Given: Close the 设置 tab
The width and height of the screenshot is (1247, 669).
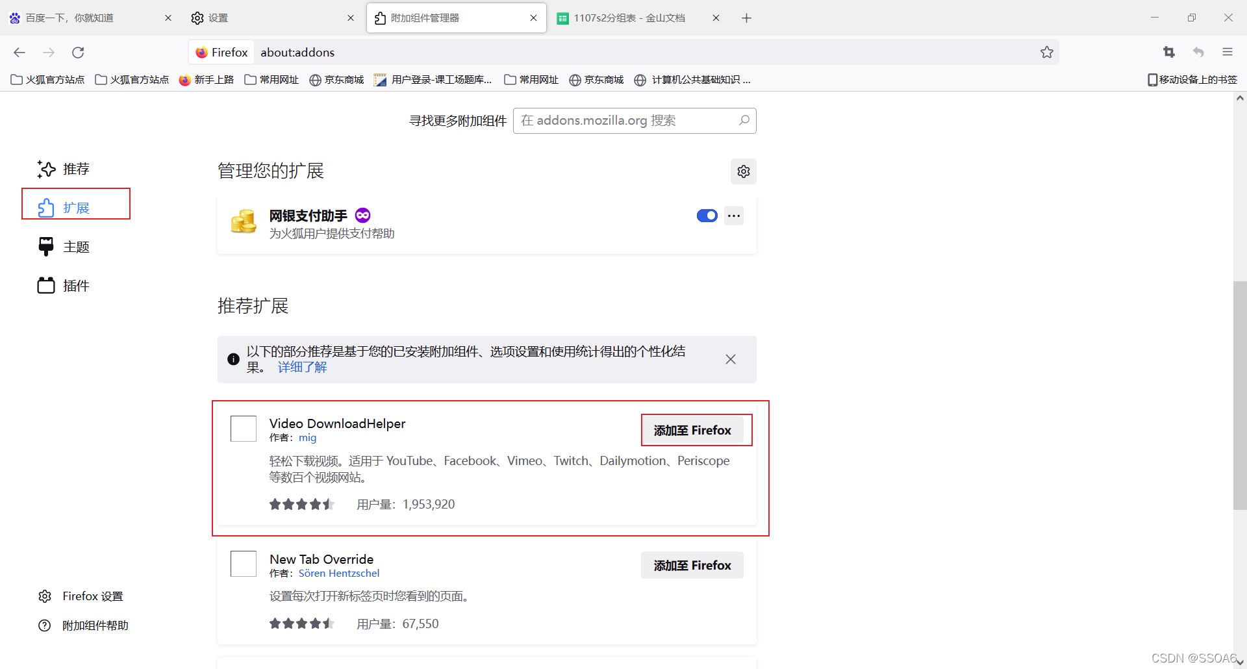Looking at the screenshot, I should click(x=351, y=18).
